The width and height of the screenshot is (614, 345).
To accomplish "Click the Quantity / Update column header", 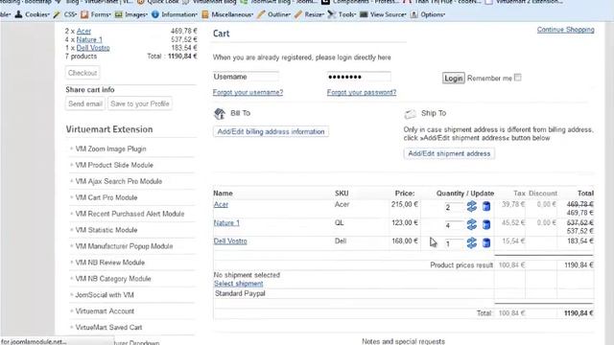I will [465, 194].
